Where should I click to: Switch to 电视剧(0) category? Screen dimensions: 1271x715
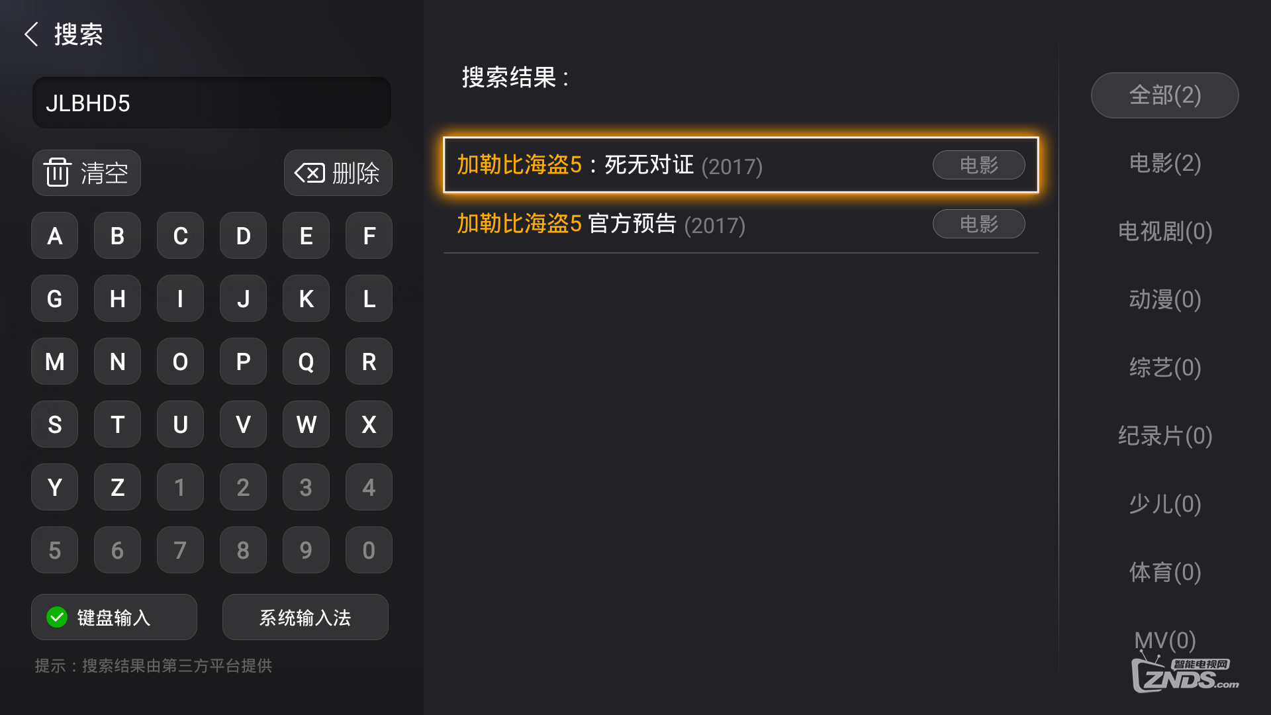(x=1165, y=232)
